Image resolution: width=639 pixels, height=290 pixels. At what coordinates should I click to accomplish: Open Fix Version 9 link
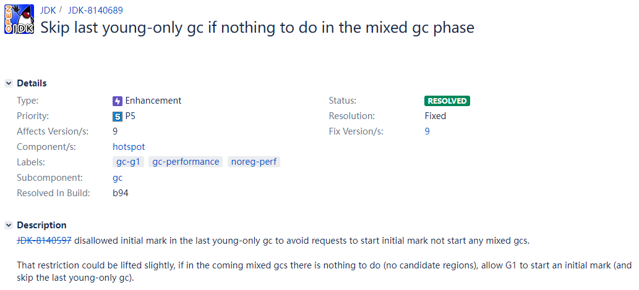(427, 131)
